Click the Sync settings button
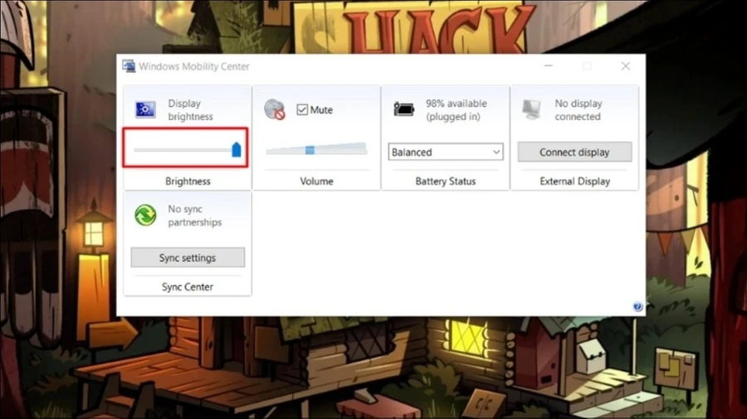 188,258
